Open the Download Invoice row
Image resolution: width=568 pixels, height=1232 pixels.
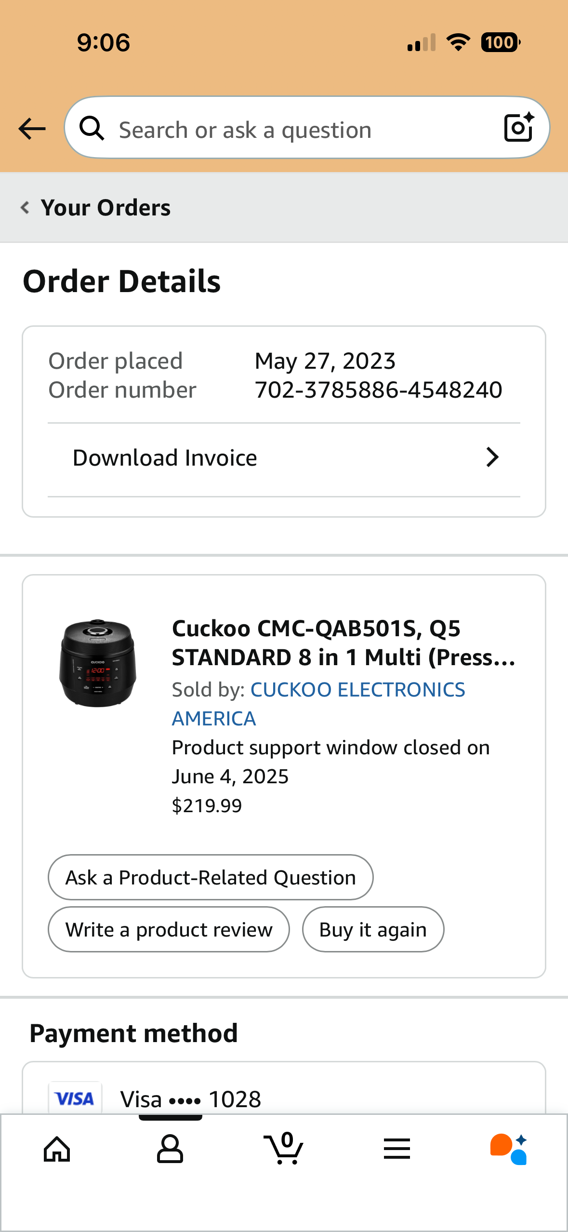click(x=165, y=458)
